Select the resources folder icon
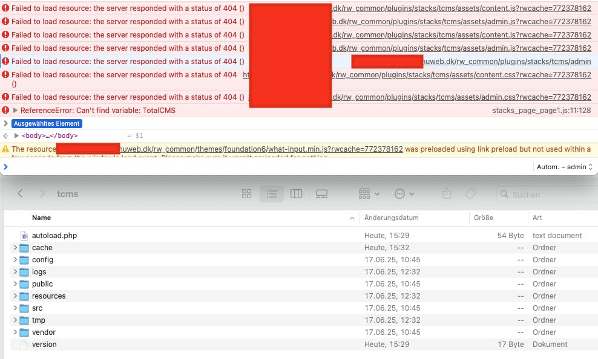Screen dimensions: 598x359 click(24, 296)
